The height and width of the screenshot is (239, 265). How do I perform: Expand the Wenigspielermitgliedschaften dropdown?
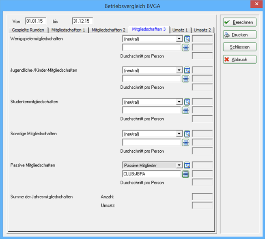tap(179, 39)
